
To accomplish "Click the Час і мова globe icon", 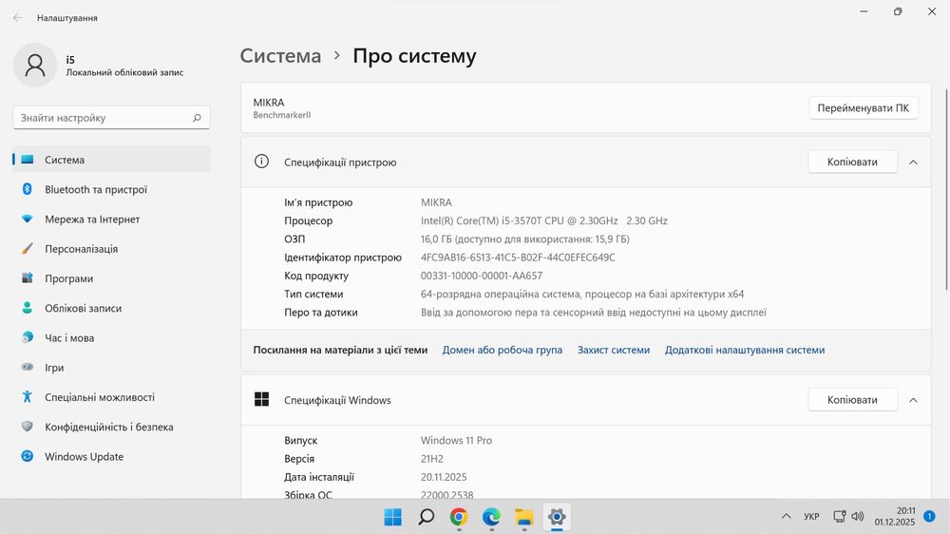I will [x=28, y=337].
